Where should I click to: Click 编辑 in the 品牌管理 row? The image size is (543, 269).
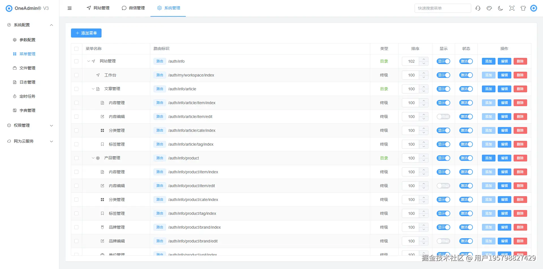(x=505, y=227)
